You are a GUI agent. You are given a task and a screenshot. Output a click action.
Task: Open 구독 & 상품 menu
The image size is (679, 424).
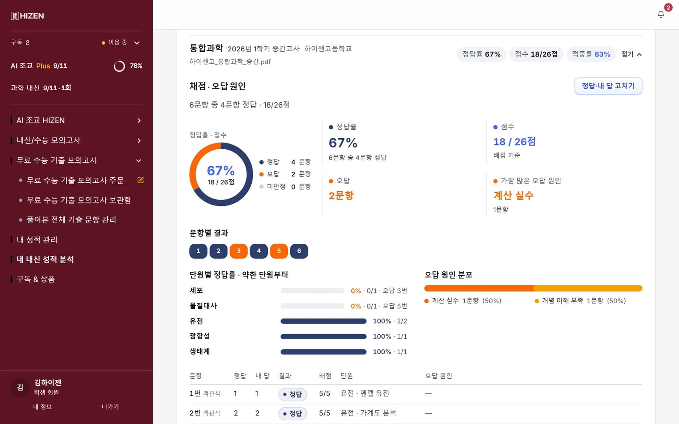tap(36, 279)
